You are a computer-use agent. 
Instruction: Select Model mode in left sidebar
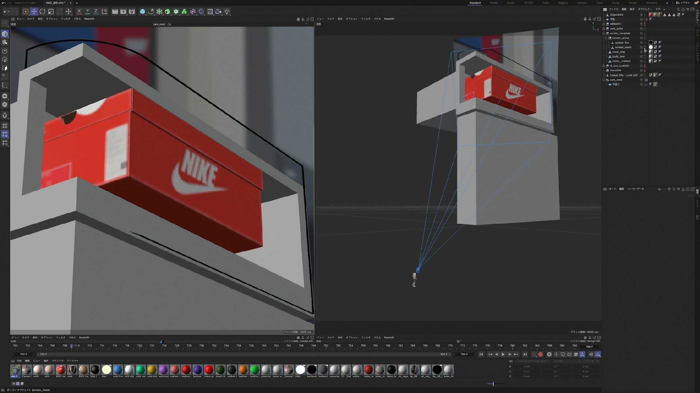pos(5,34)
